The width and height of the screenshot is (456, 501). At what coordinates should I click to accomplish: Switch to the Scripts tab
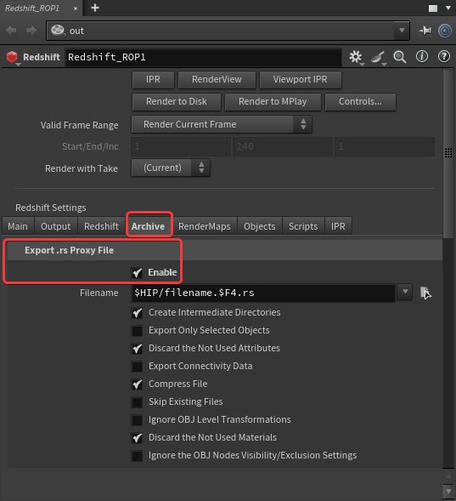click(x=303, y=226)
